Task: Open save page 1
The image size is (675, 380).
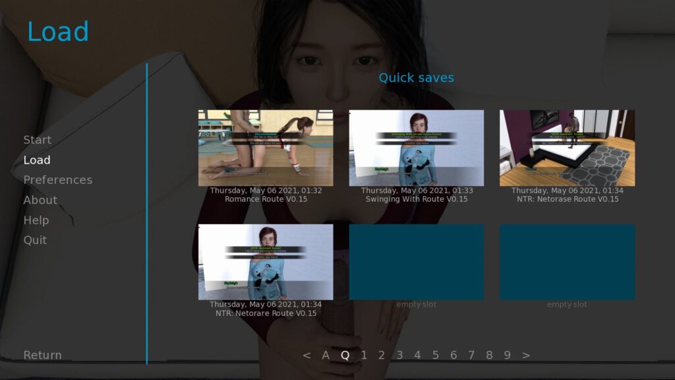Action: click(x=364, y=356)
